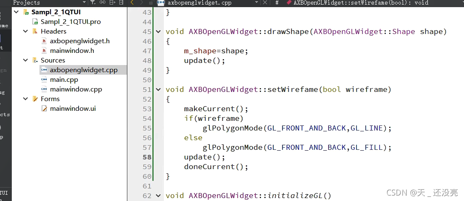
Task: Go forward using the gray arrow
Action: (142, 3)
